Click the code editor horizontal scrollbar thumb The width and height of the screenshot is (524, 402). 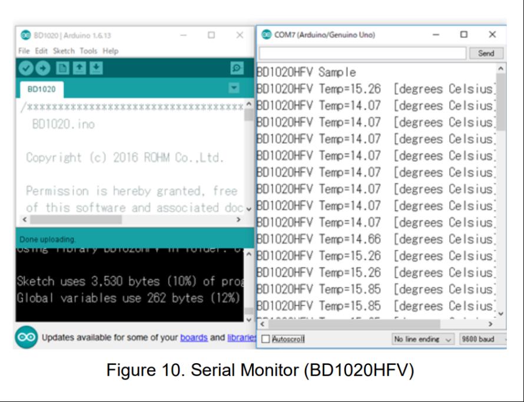click(x=76, y=220)
